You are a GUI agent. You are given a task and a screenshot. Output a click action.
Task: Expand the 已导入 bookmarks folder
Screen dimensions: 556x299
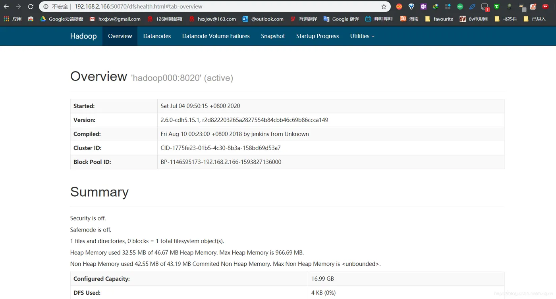pos(535,19)
